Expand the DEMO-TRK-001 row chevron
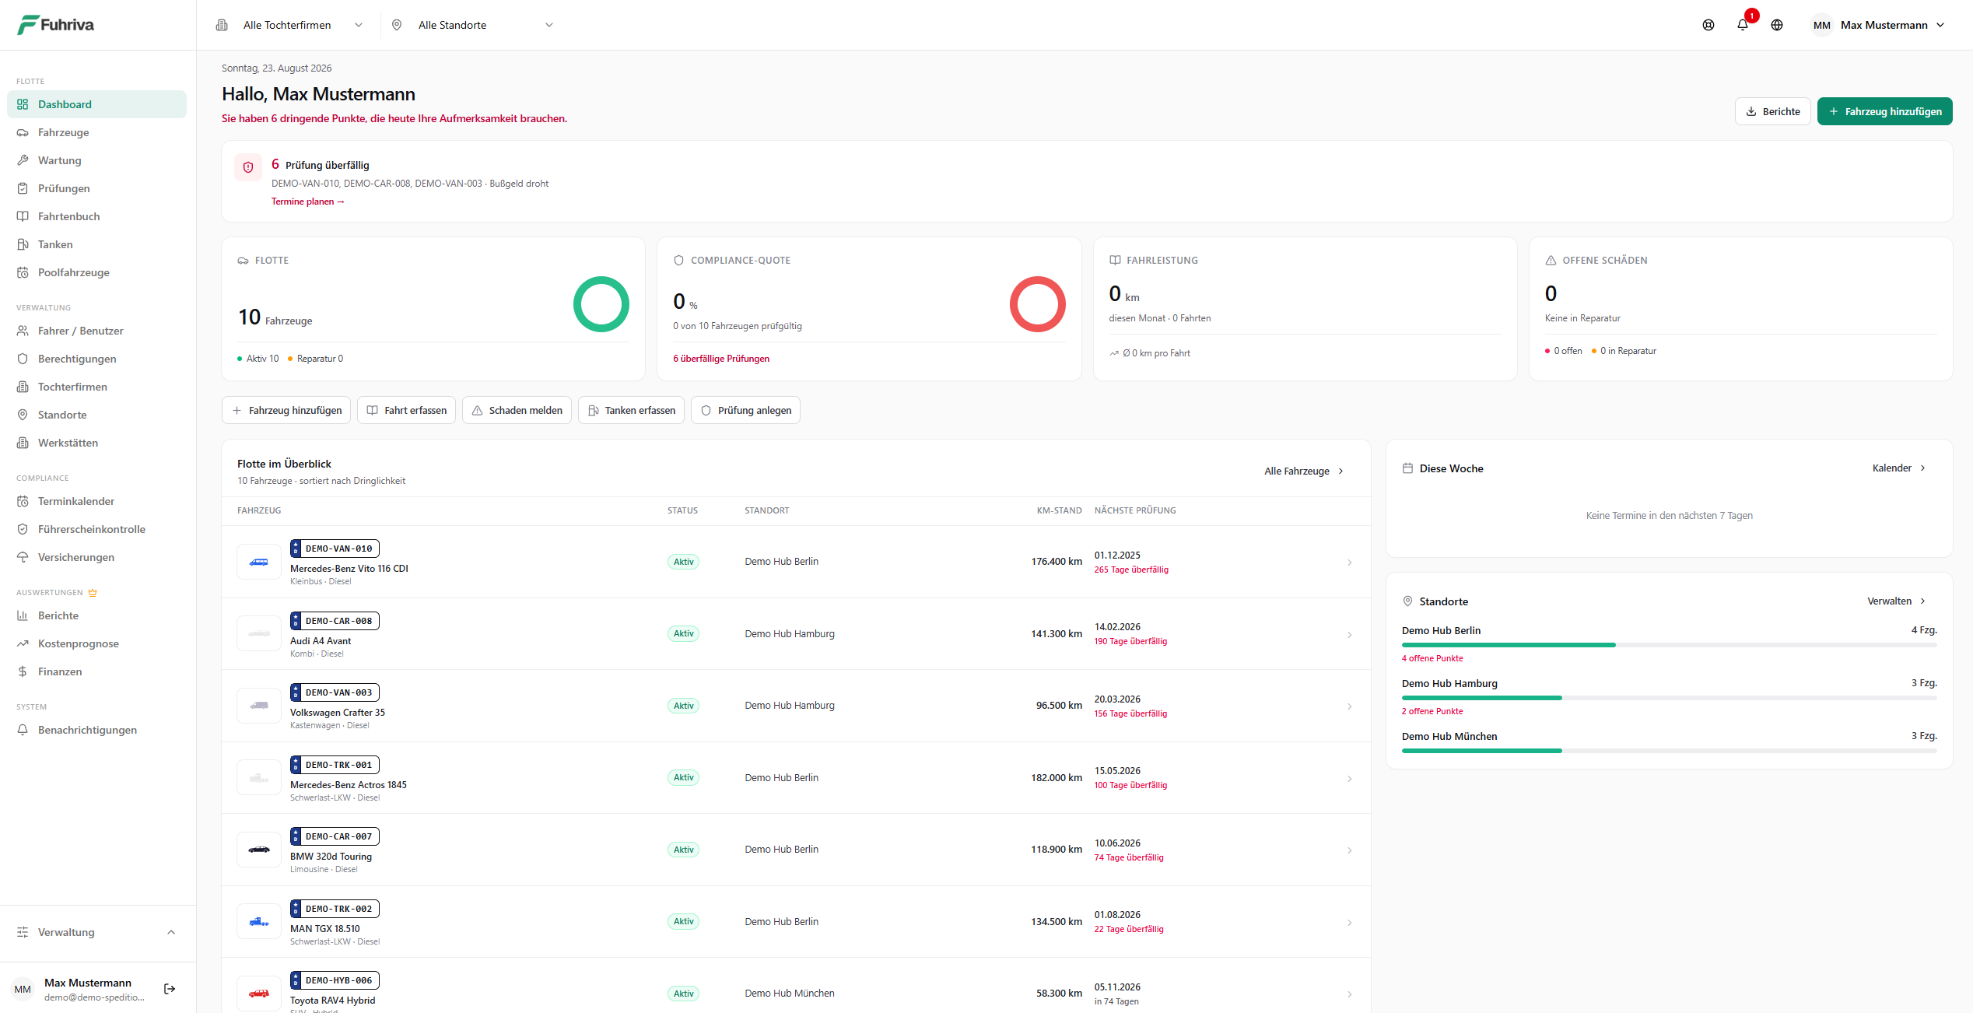Image resolution: width=1973 pixels, height=1013 pixels. [x=1350, y=779]
